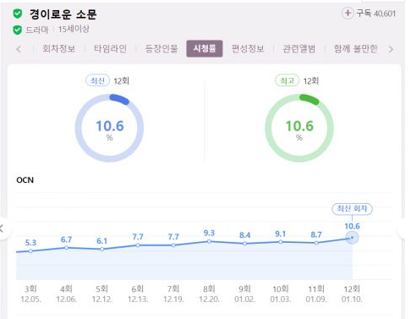Click the green 최고 10.6% ring gauge
The width and height of the screenshot is (411, 319).
(x=299, y=128)
